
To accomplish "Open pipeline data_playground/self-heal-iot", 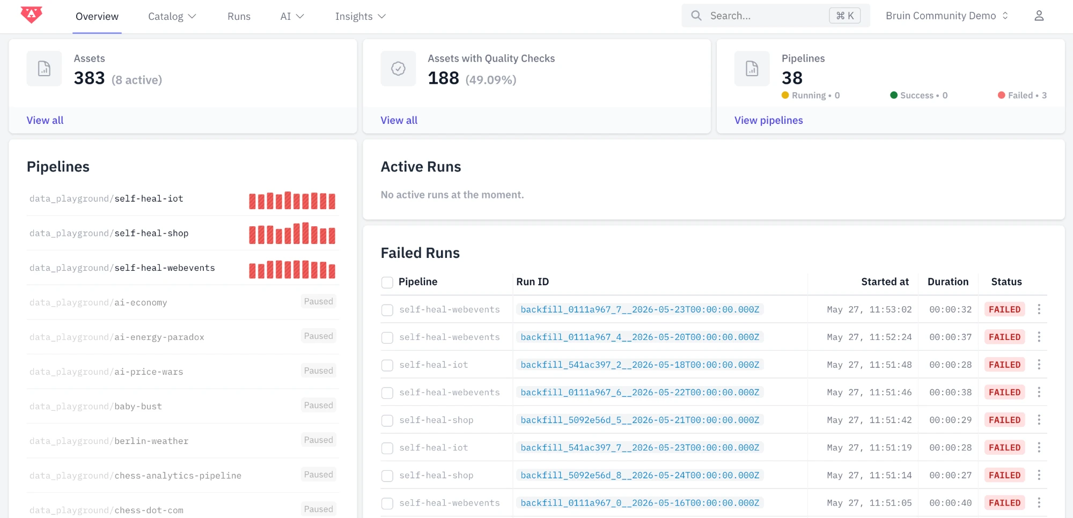I will coord(106,198).
